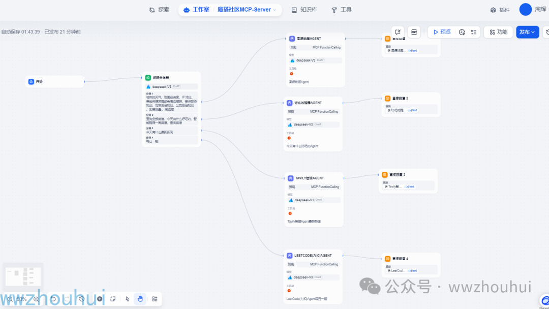Select the 开始 start node
The image size is (549, 309).
54,81
